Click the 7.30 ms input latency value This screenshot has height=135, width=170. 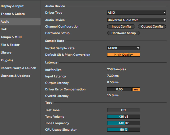point(113,76)
